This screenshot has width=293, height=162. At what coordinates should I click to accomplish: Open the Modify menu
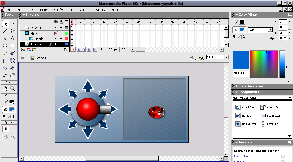coord(58,10)
